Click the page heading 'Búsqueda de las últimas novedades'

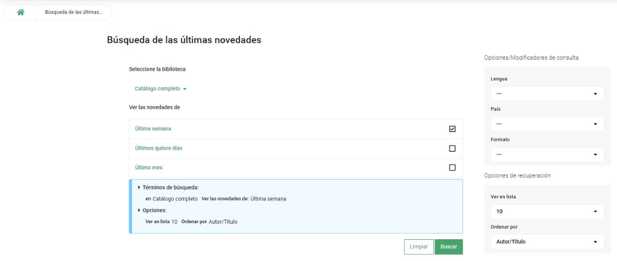184,40
